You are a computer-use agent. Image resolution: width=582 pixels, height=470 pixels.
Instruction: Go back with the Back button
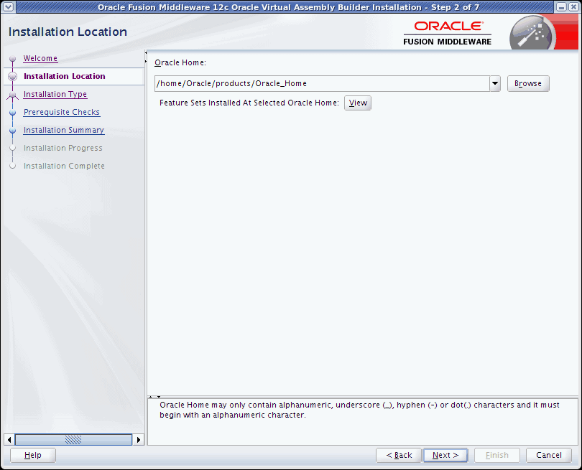click(399, 455)
